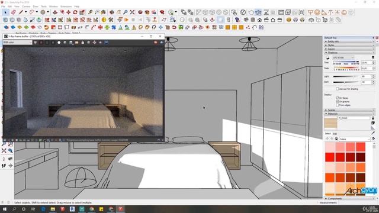
Task: Switch to Materials Edit tab
Action: (x=335, y=134)
